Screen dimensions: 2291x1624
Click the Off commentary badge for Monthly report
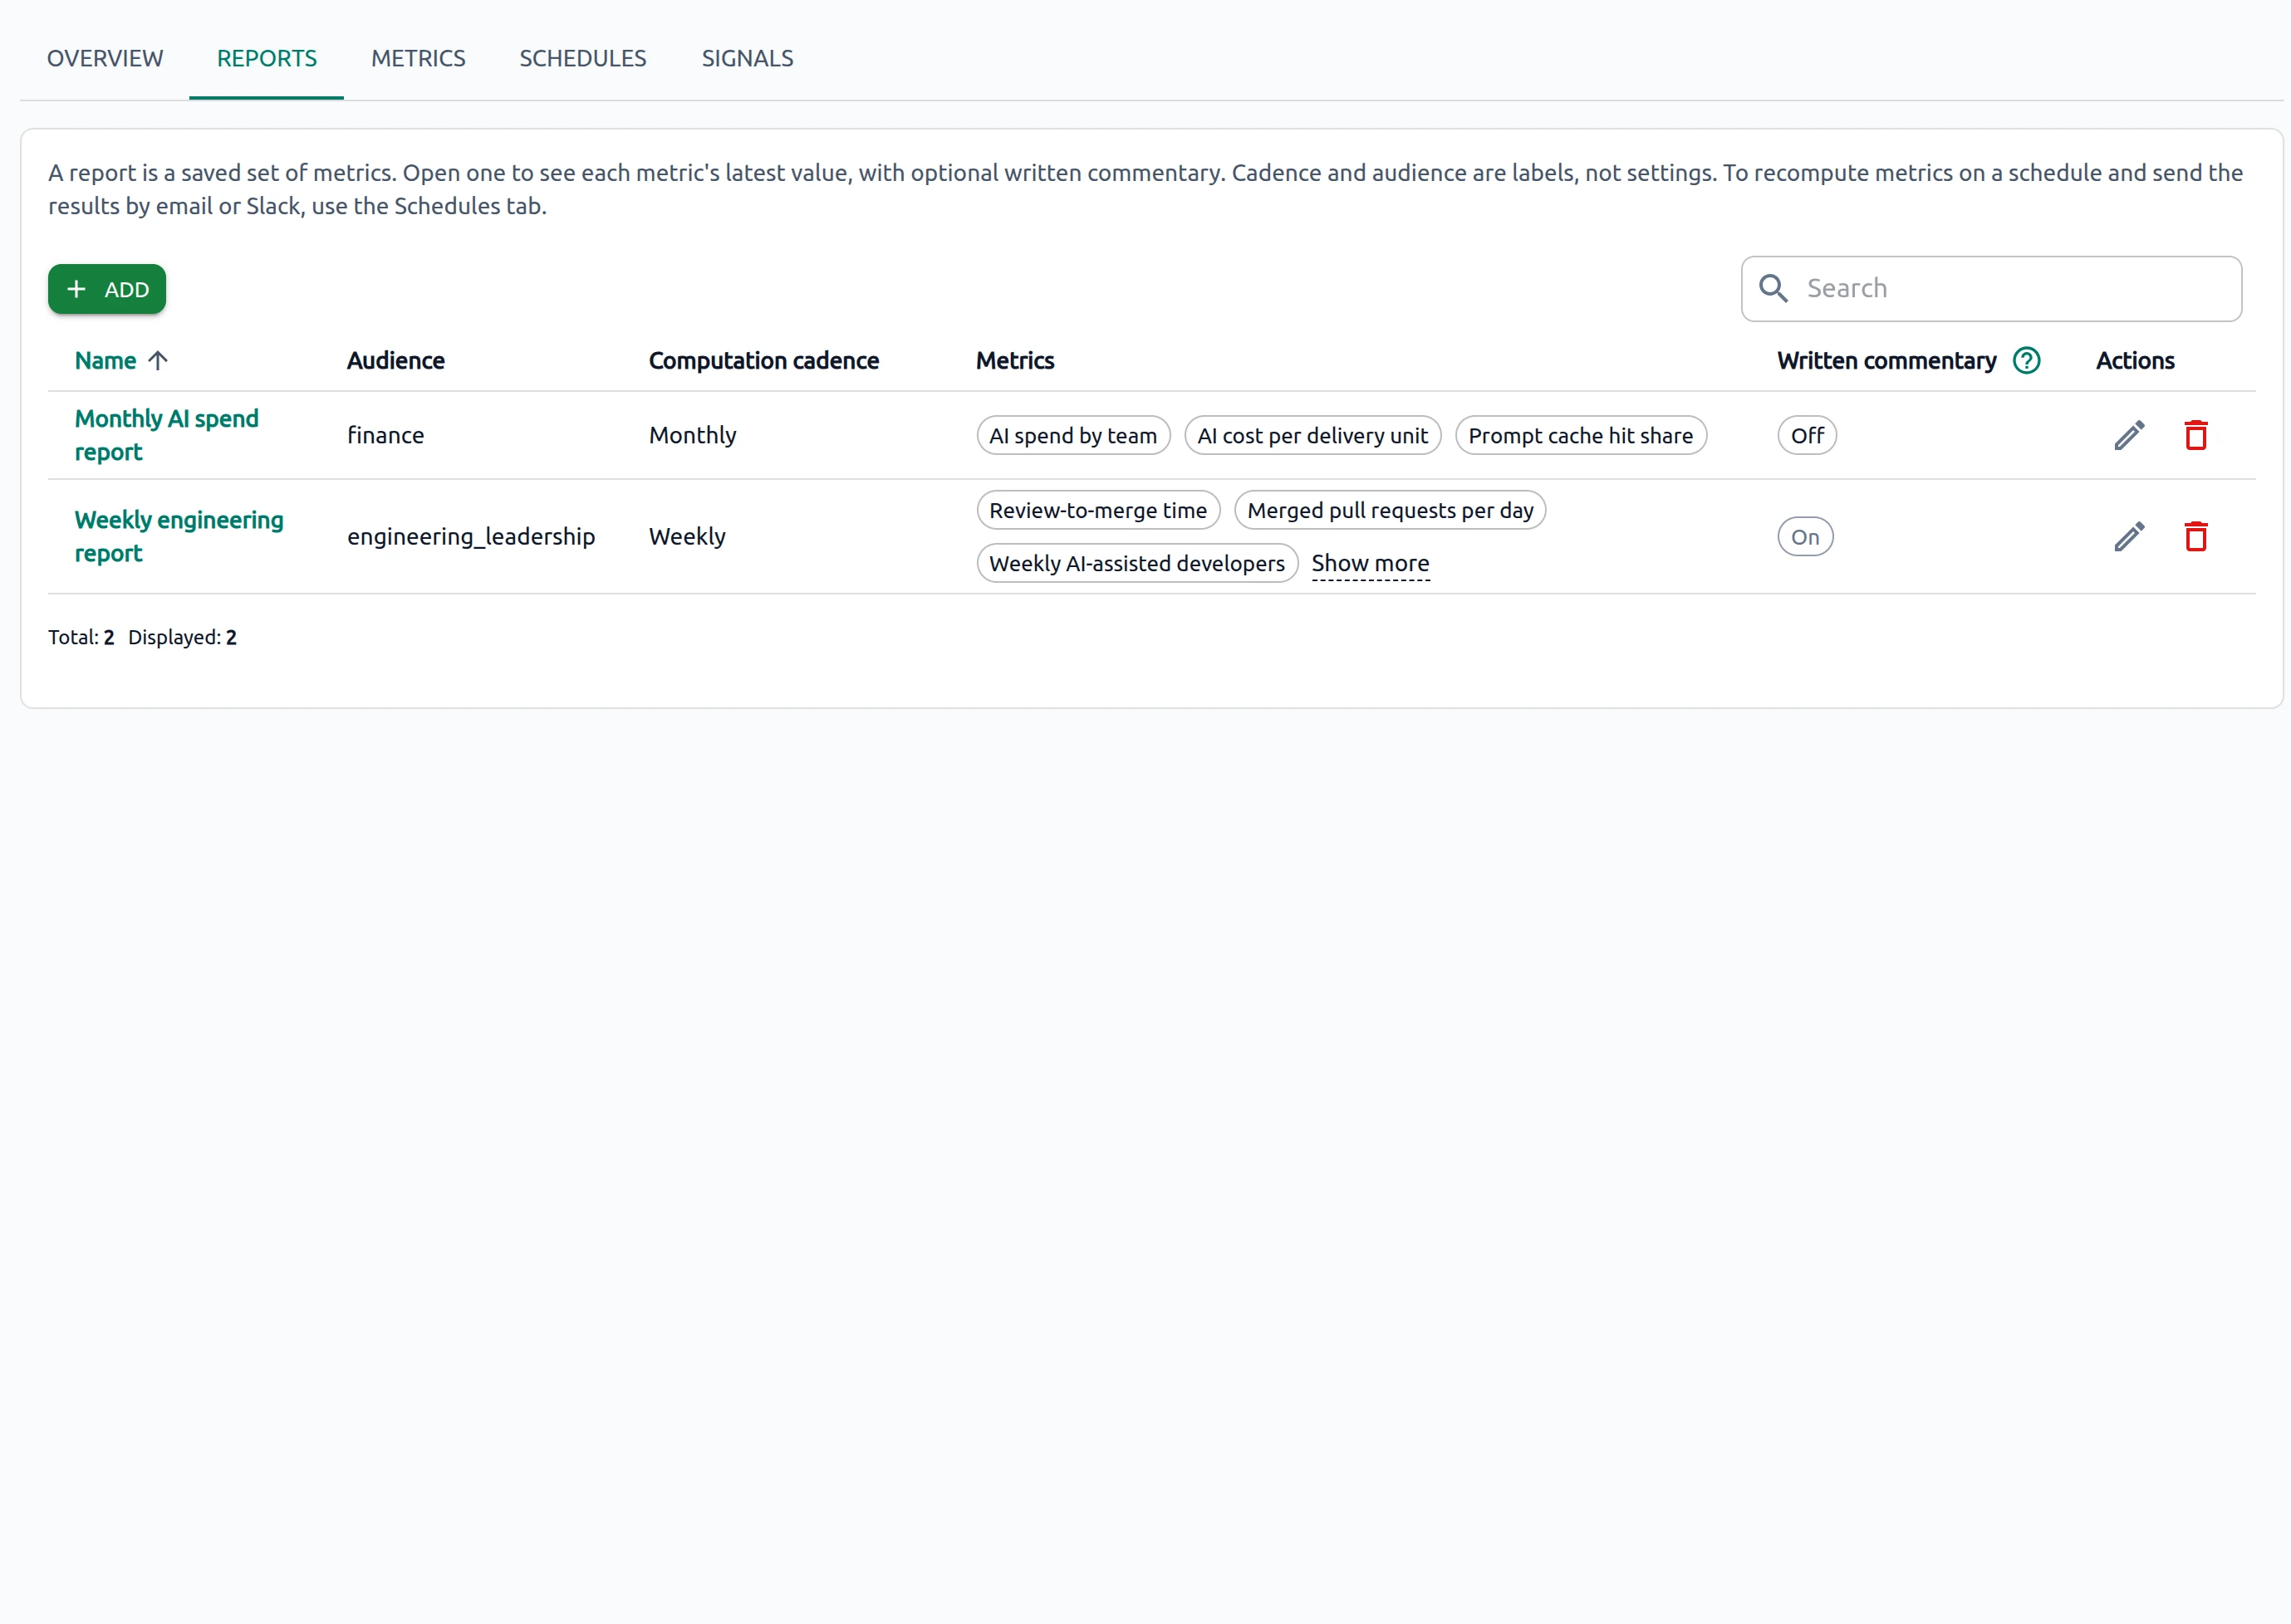[x=1807, y=436]
